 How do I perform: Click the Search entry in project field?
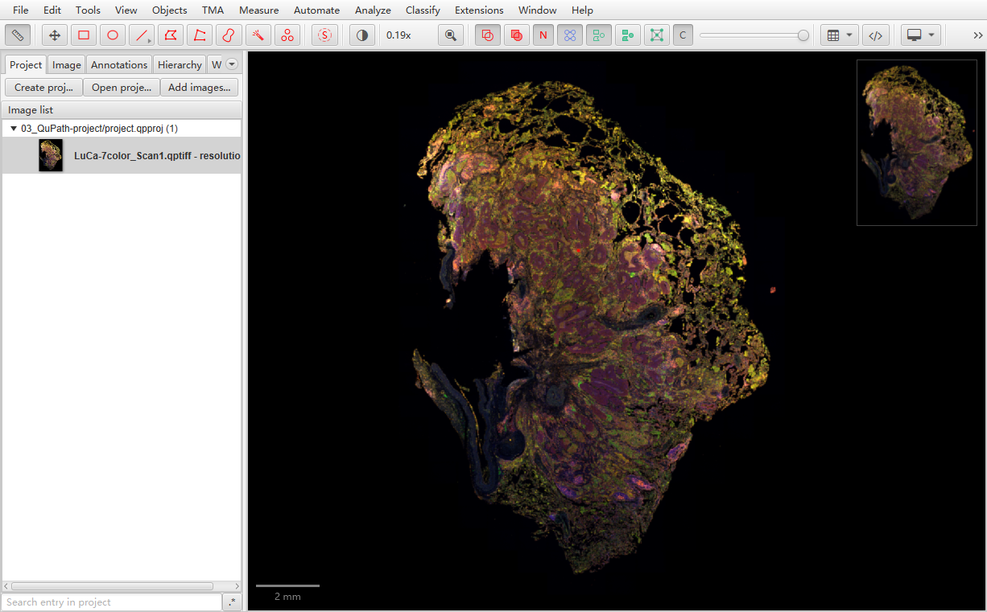(112, 602)
